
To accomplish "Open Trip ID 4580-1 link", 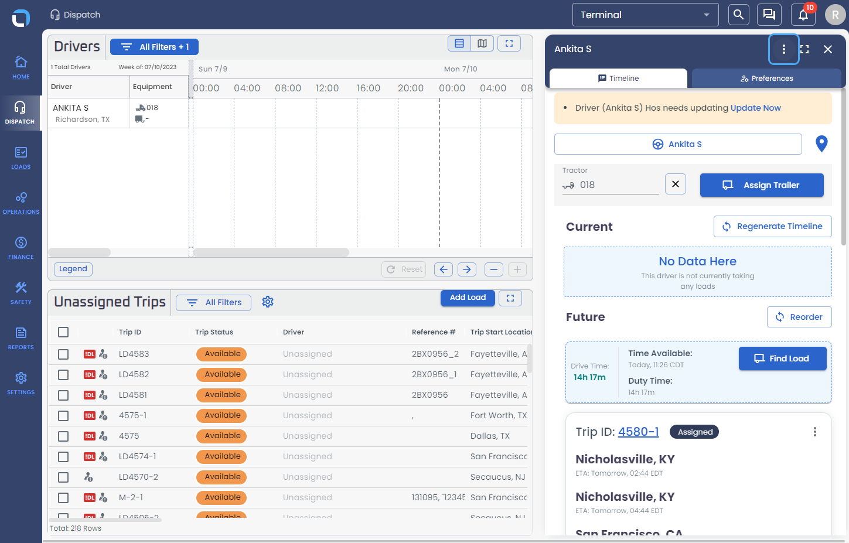I will pos(638,432).
